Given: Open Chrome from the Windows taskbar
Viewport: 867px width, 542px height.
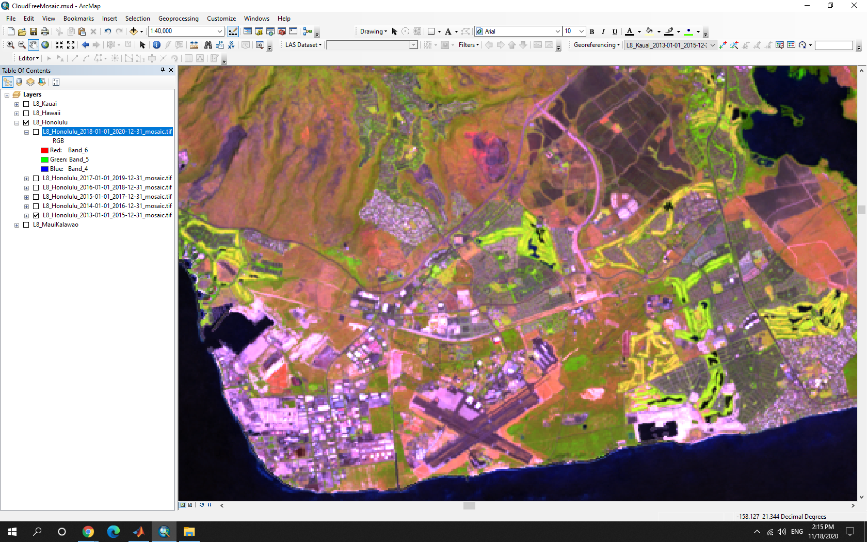Looking at the screenshot, I should click(88, 532).
